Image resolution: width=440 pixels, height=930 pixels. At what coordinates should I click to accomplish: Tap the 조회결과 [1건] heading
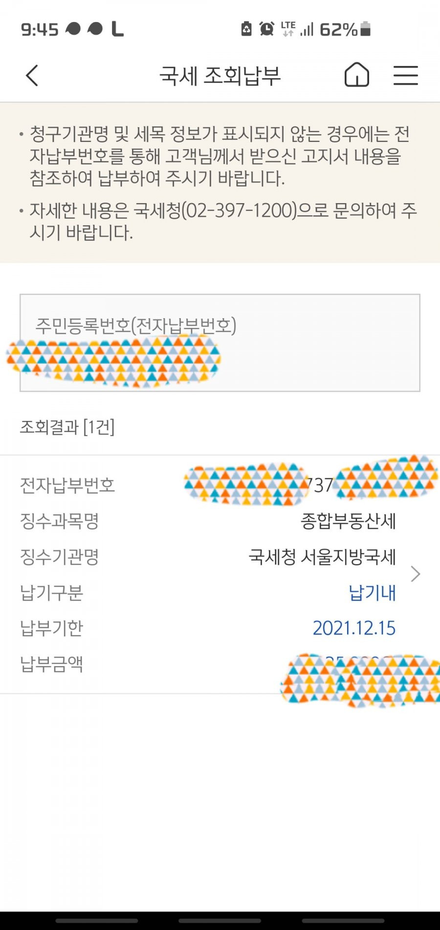tap(67, 427)
